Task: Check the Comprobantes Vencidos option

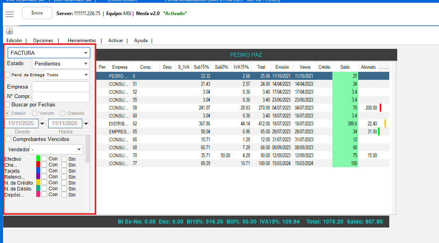Action: pos(8,139)
